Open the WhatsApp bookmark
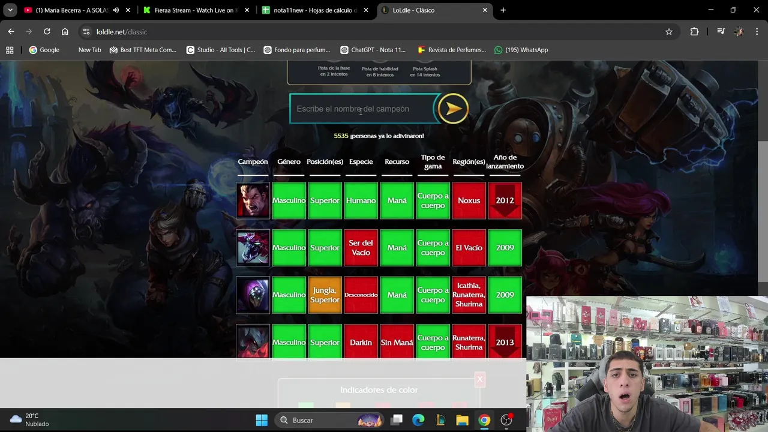This screenshot has width=768, height=432. pos(521,50)
